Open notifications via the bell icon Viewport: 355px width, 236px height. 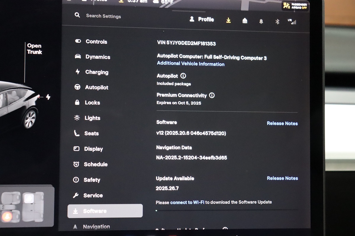[x=261, y=21]
